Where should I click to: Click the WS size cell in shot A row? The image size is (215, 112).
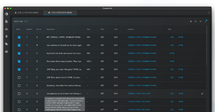(x=88, y=37)
